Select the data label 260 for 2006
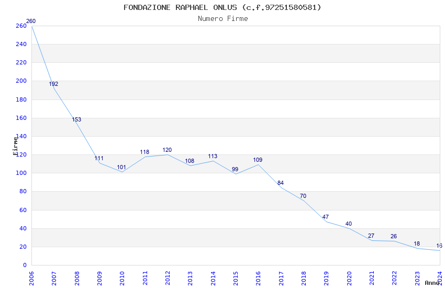The height and width of the screenshot is (288, 445). (x=31, y=21)
